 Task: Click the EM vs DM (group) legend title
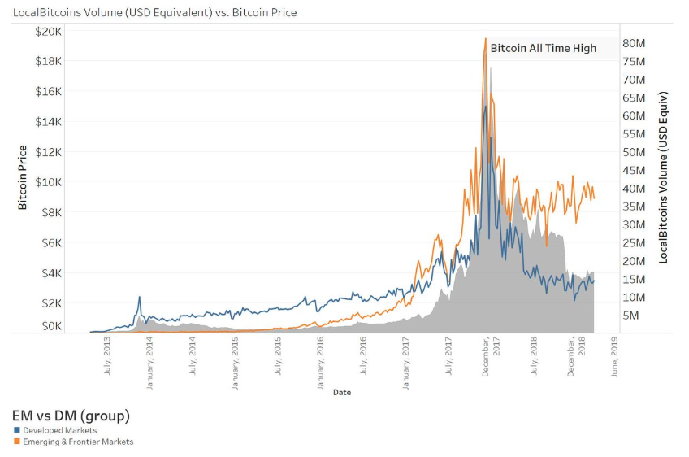pyautogui.click(x=71, y=416)
